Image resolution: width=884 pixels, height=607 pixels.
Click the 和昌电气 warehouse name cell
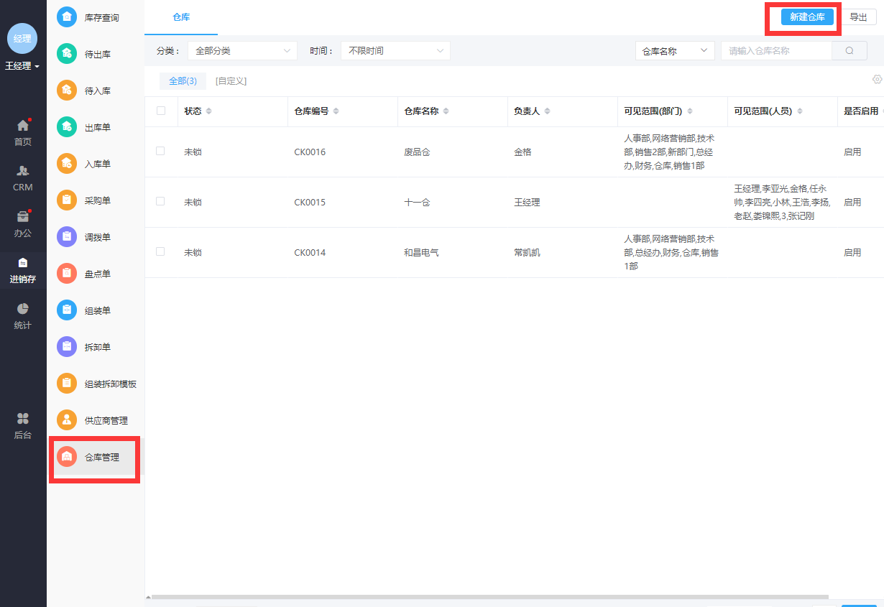(x=421, y=253)
